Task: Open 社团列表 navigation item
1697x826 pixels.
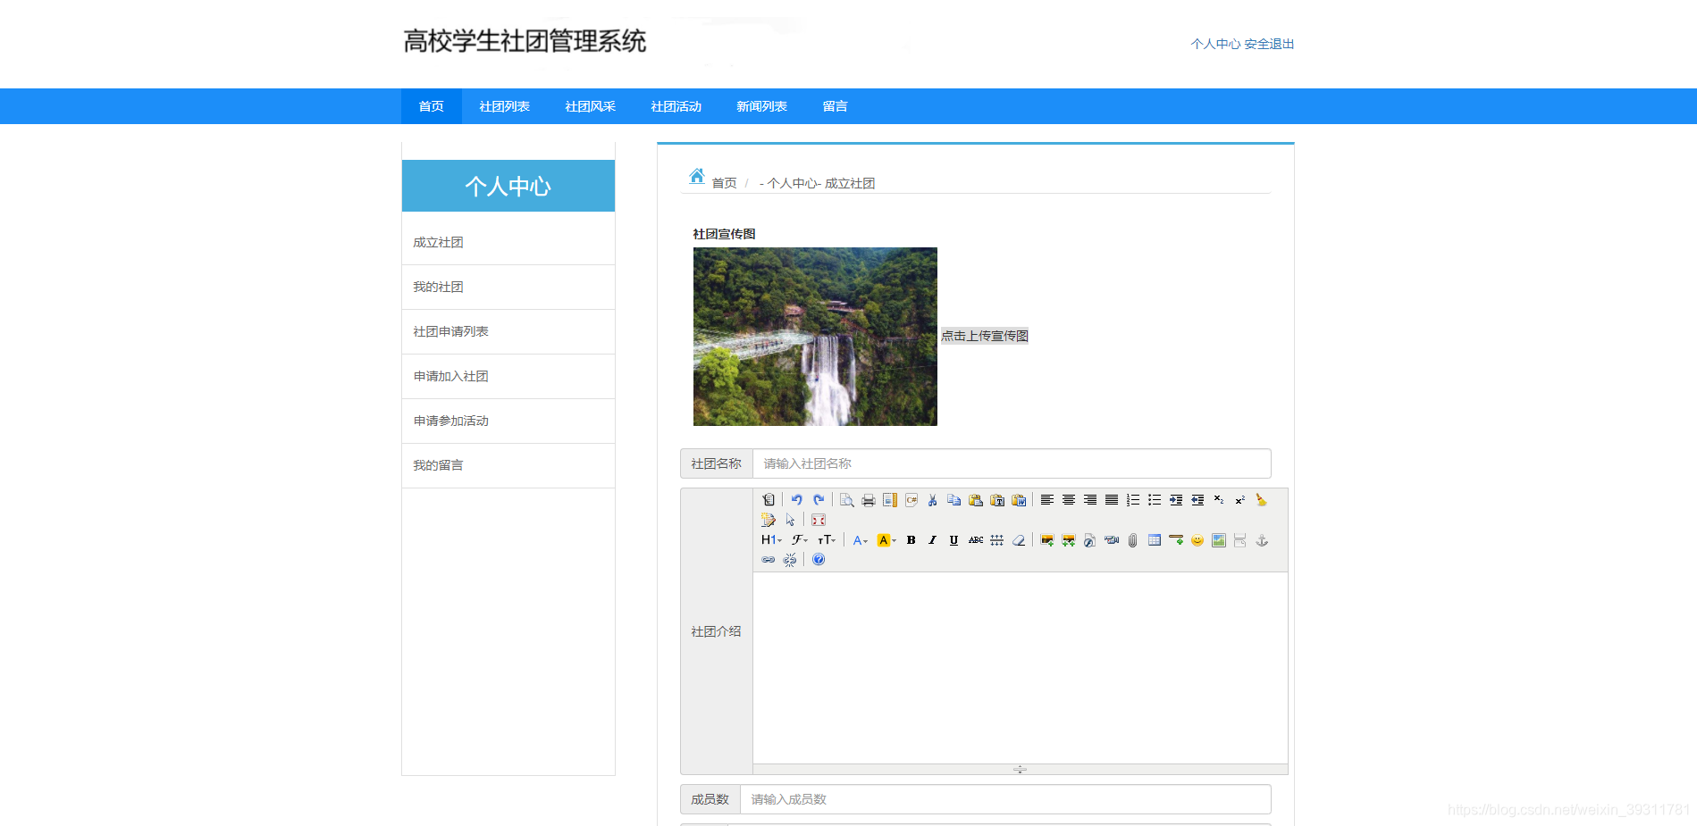Action: pos(505,106)
